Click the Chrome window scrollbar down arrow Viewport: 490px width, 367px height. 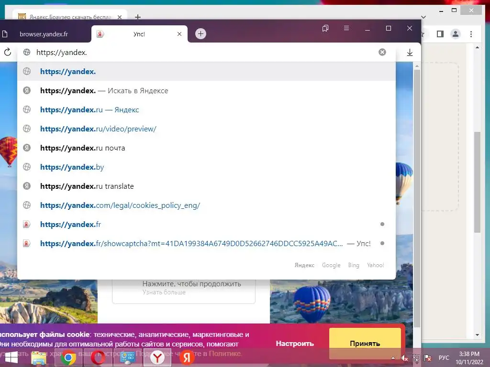pos(477,335)
